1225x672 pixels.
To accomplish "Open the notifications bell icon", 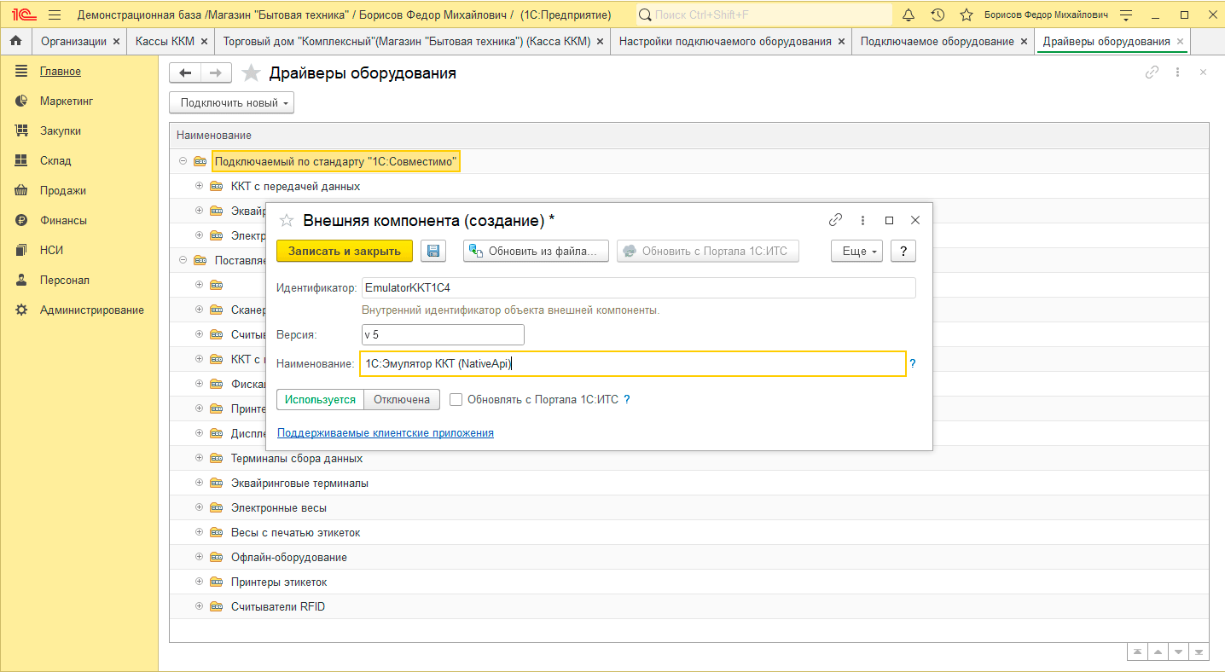I will (x=909, y=15).
